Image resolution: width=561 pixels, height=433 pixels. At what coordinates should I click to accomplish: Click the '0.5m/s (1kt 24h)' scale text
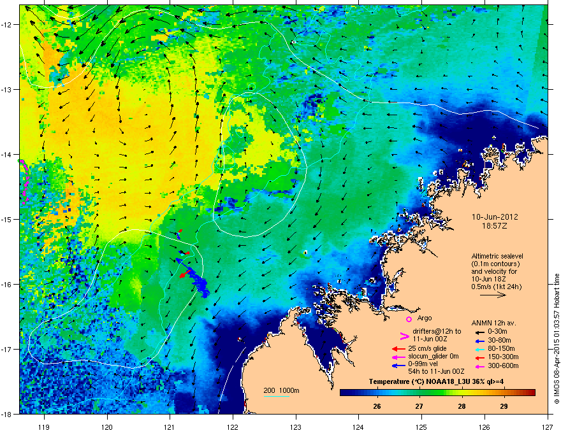pyautogui.click(x=496, y=287)
